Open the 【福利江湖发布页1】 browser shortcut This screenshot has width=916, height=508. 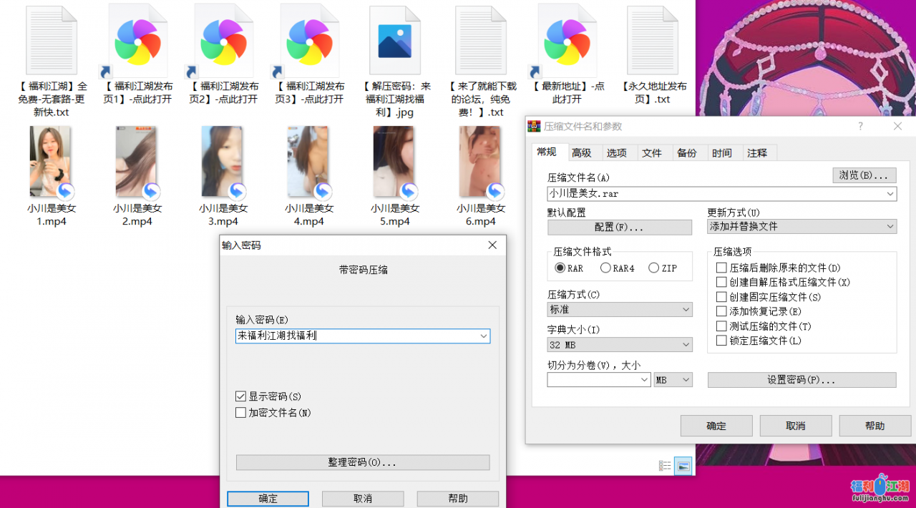pos(137,39)
